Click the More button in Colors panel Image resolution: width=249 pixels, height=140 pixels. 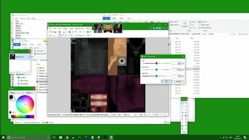pos(30,93)
